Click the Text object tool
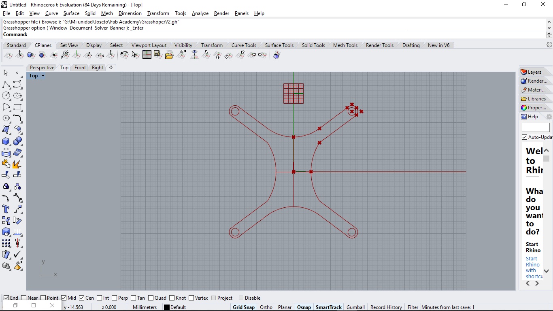553x311 pixels. [6, 209]
